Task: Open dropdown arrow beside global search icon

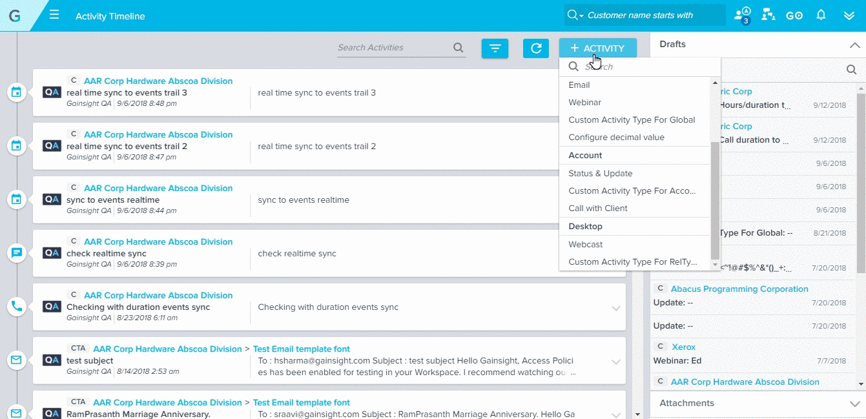Action: coord(581,16)
